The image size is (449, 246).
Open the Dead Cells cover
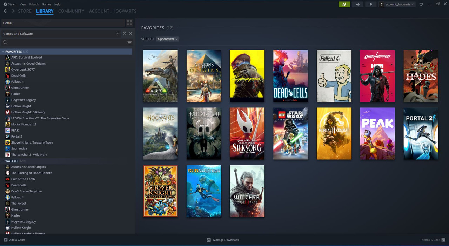click(x=290, y=76)
